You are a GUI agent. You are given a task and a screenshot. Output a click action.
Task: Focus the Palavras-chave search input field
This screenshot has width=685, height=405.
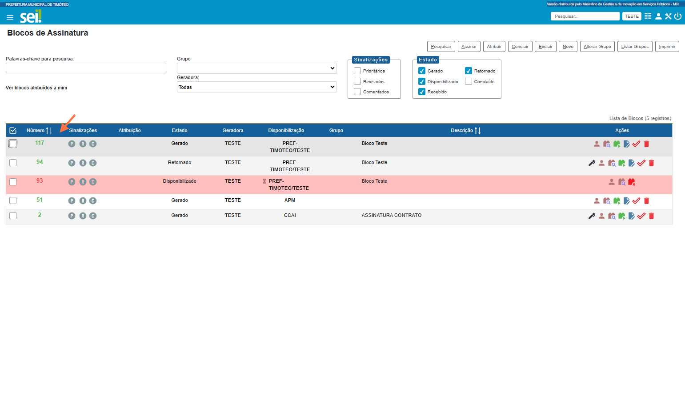click(x=86, y=68)
